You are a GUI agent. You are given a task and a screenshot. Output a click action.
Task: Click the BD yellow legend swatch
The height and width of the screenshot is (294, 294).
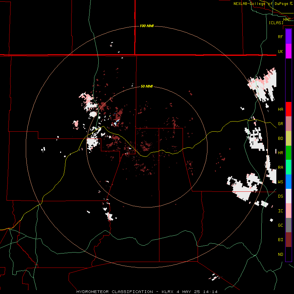pyautogui.click(x=288, y=138)
